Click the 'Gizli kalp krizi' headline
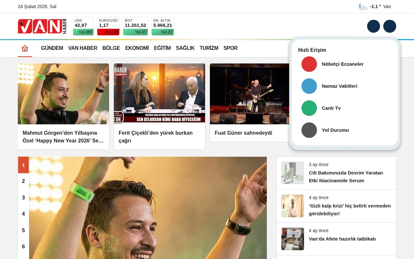This screenshot has height=259, width=414. (350, 209)
